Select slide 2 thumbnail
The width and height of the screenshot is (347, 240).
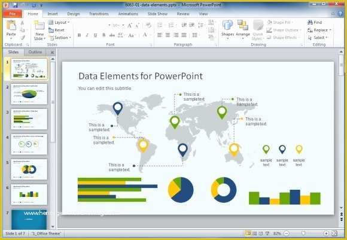[x=29, y=94]
